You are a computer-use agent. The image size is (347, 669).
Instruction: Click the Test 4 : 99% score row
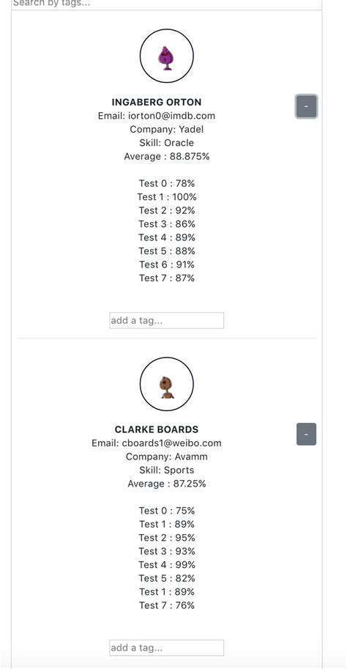(167, 565)
